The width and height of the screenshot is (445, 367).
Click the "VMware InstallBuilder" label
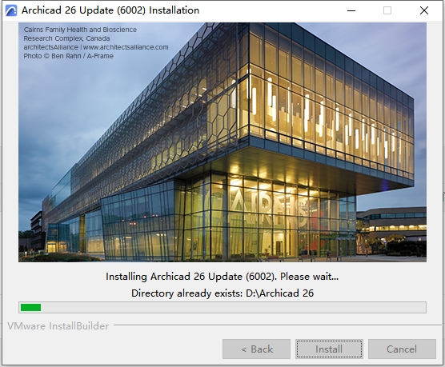[58, 326]
